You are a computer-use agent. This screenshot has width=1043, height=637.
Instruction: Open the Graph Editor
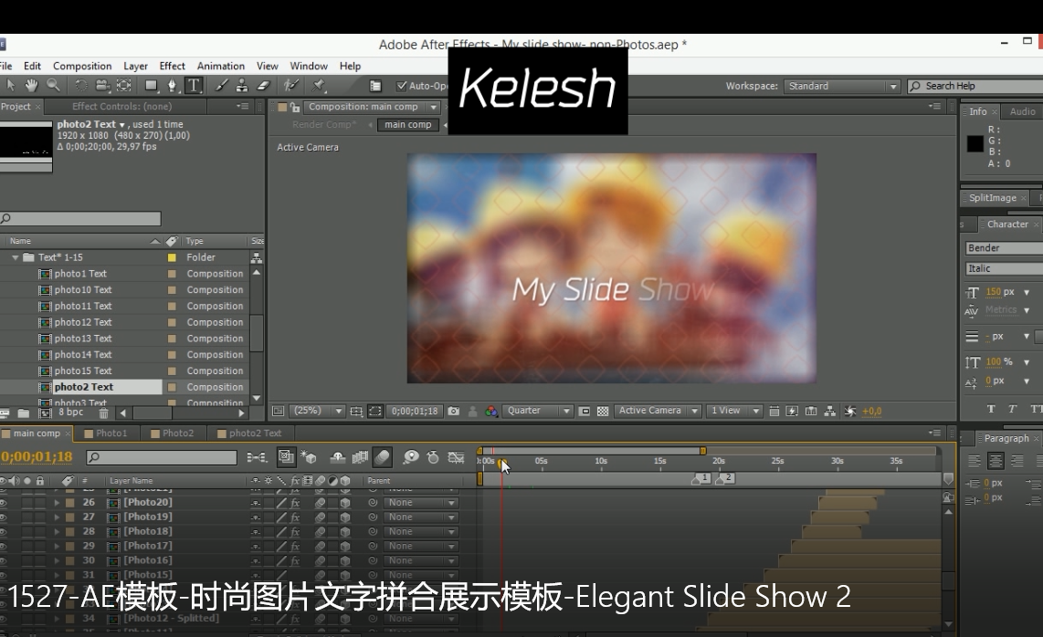point(456,457)
